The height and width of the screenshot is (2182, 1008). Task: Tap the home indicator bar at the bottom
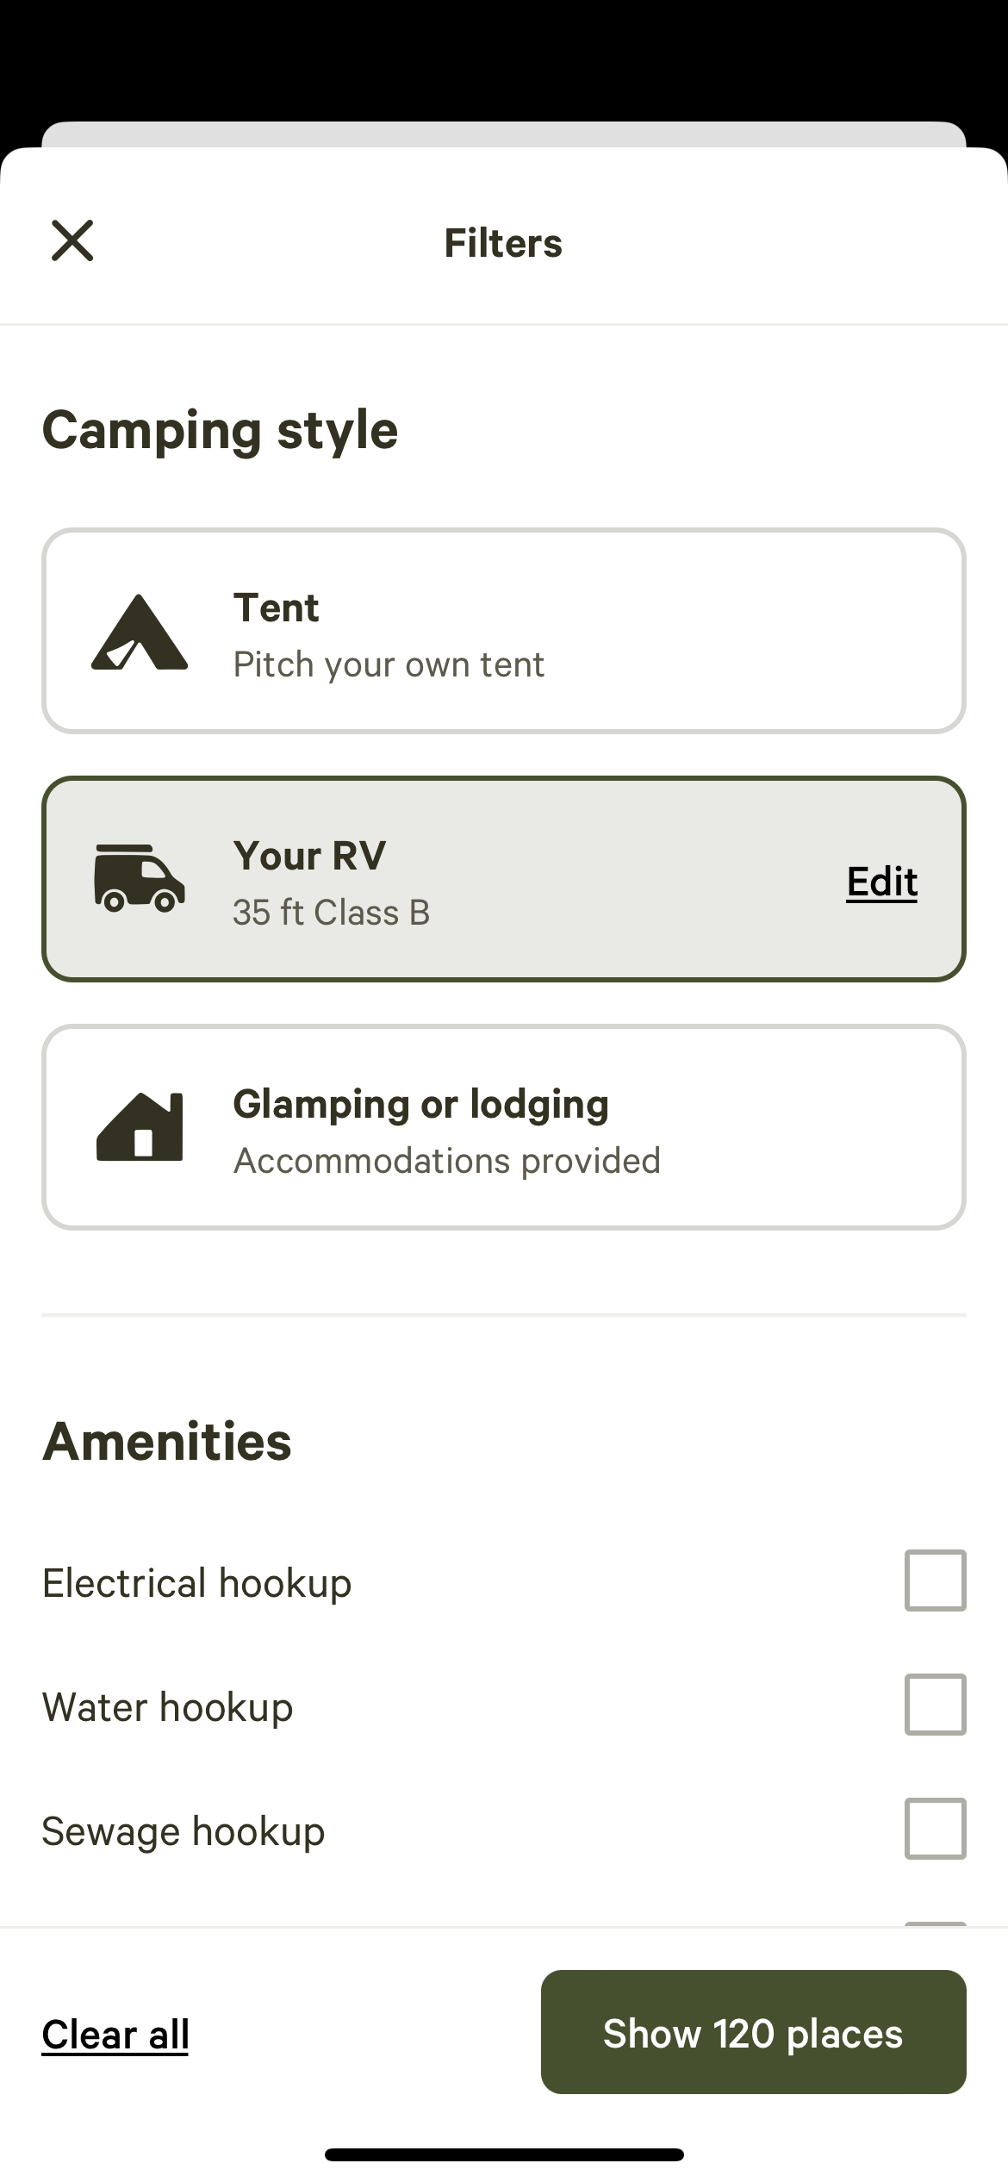coord(504,2155)
